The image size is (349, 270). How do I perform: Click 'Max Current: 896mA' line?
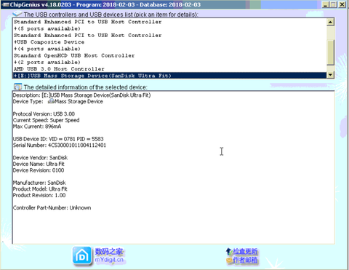[x=37, y=127]
